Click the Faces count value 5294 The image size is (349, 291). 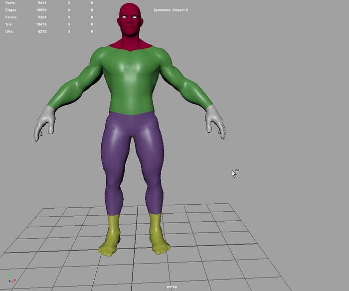pos(42,17)
